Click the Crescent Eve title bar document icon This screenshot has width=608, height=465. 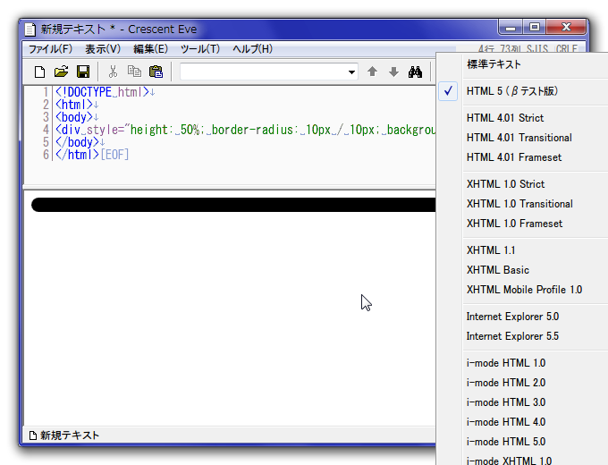click(30, 30)
